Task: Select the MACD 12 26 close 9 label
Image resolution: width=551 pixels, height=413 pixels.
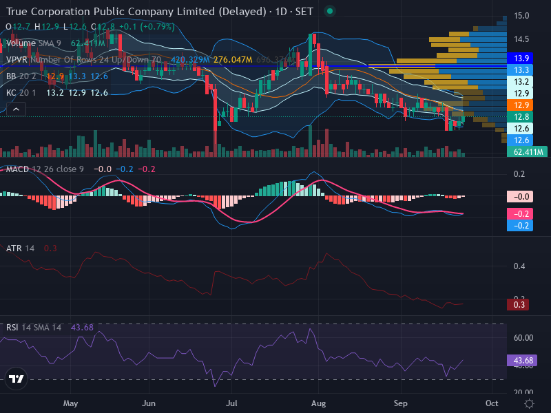Action: pyautogui.click(x=45, y=169)
